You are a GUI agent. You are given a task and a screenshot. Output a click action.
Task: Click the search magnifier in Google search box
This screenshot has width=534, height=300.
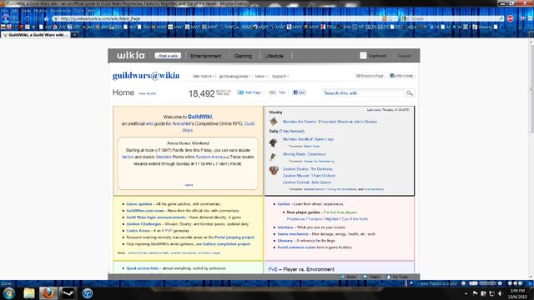coord(501,18)
